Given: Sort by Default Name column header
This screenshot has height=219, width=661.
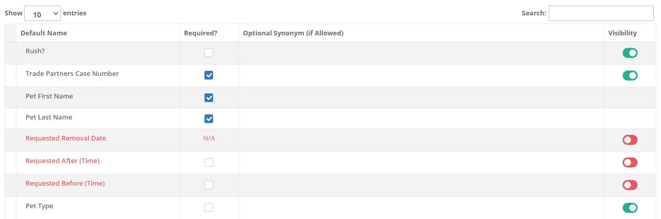Looking at the screenshot, I should pos(44,33).
